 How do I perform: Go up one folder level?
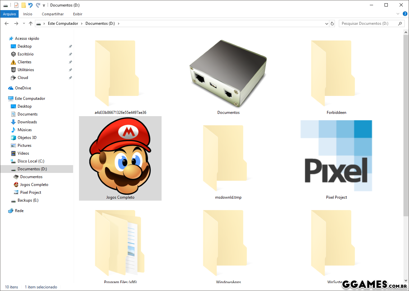[31, 23]
